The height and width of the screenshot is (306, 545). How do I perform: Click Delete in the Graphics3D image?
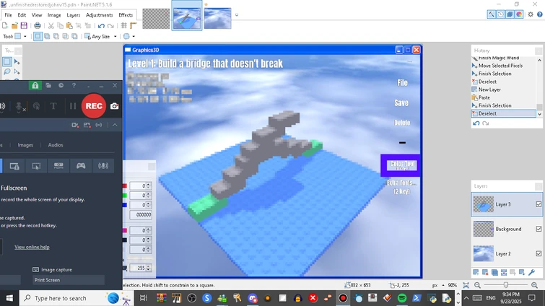point(402,123)
